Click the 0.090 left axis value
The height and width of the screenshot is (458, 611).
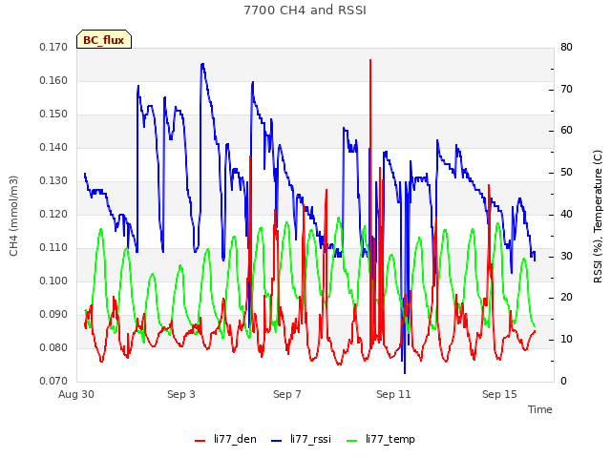pos(53,314)
